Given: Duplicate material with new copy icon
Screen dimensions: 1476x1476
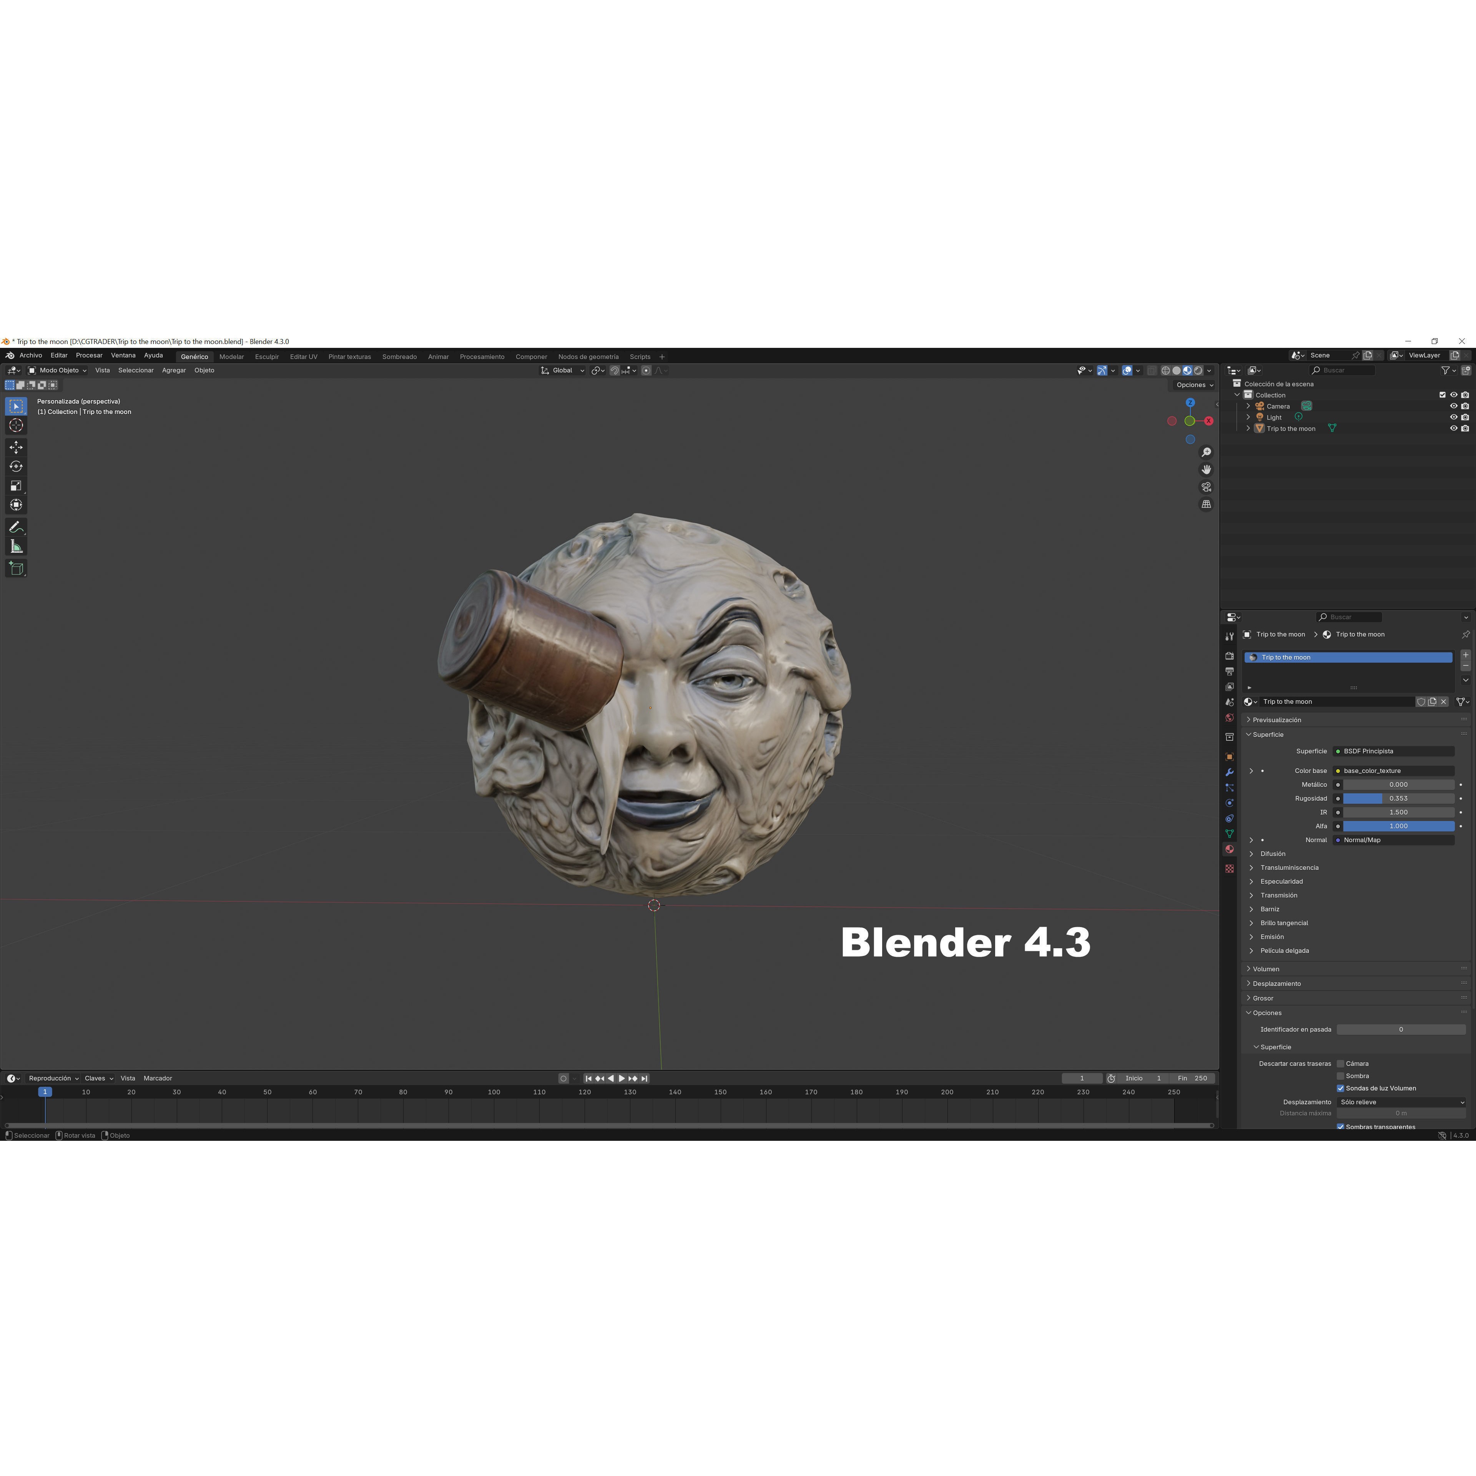Looking at the screenshot, I should (x=1433, y=701).
